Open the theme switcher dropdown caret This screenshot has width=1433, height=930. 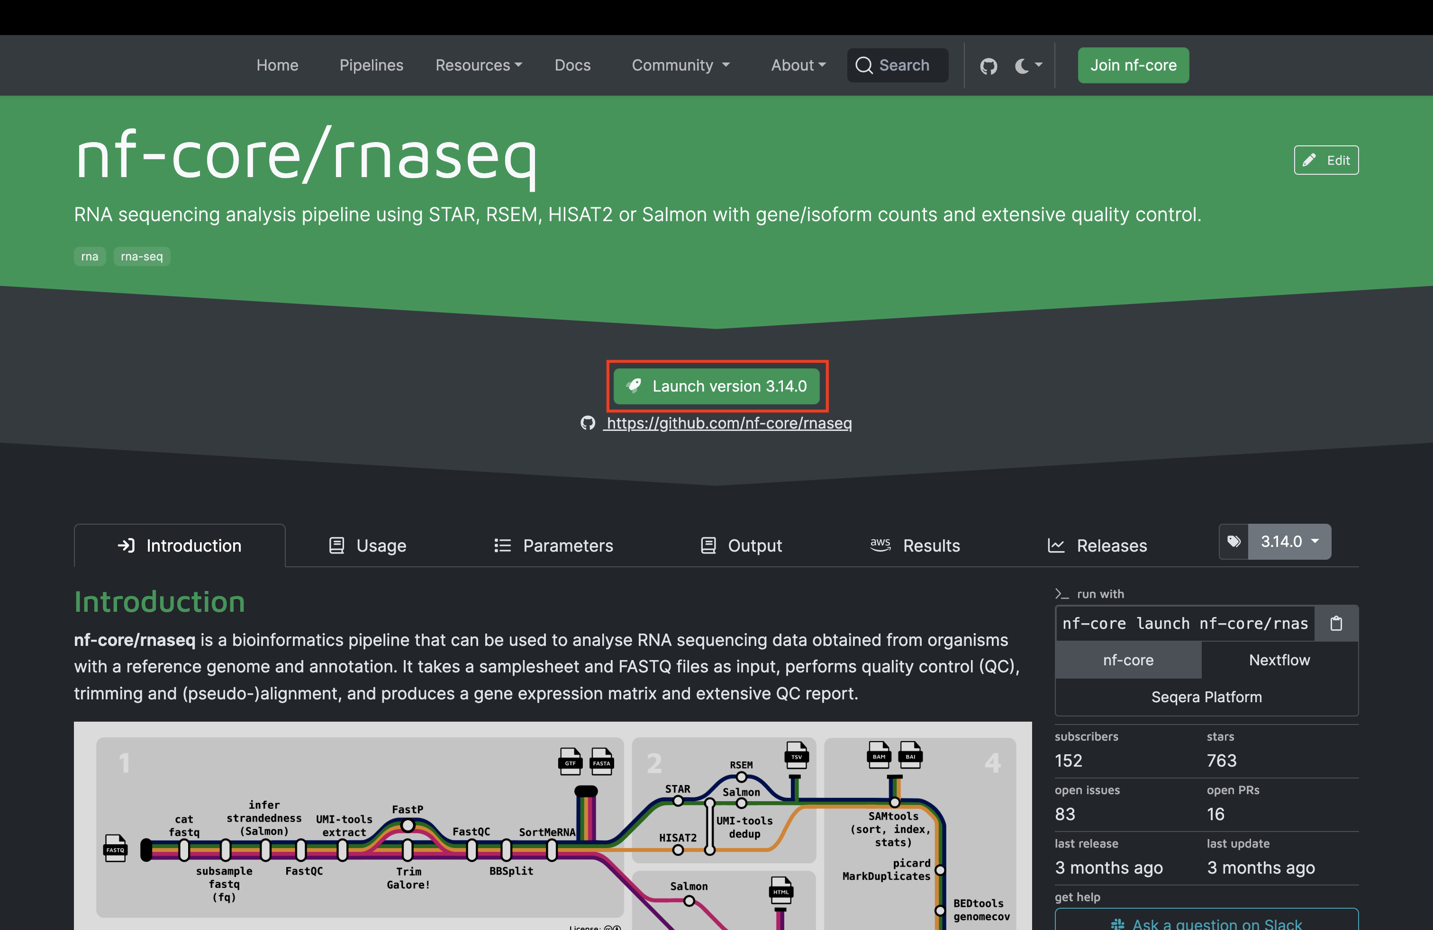coord(1039,65)
